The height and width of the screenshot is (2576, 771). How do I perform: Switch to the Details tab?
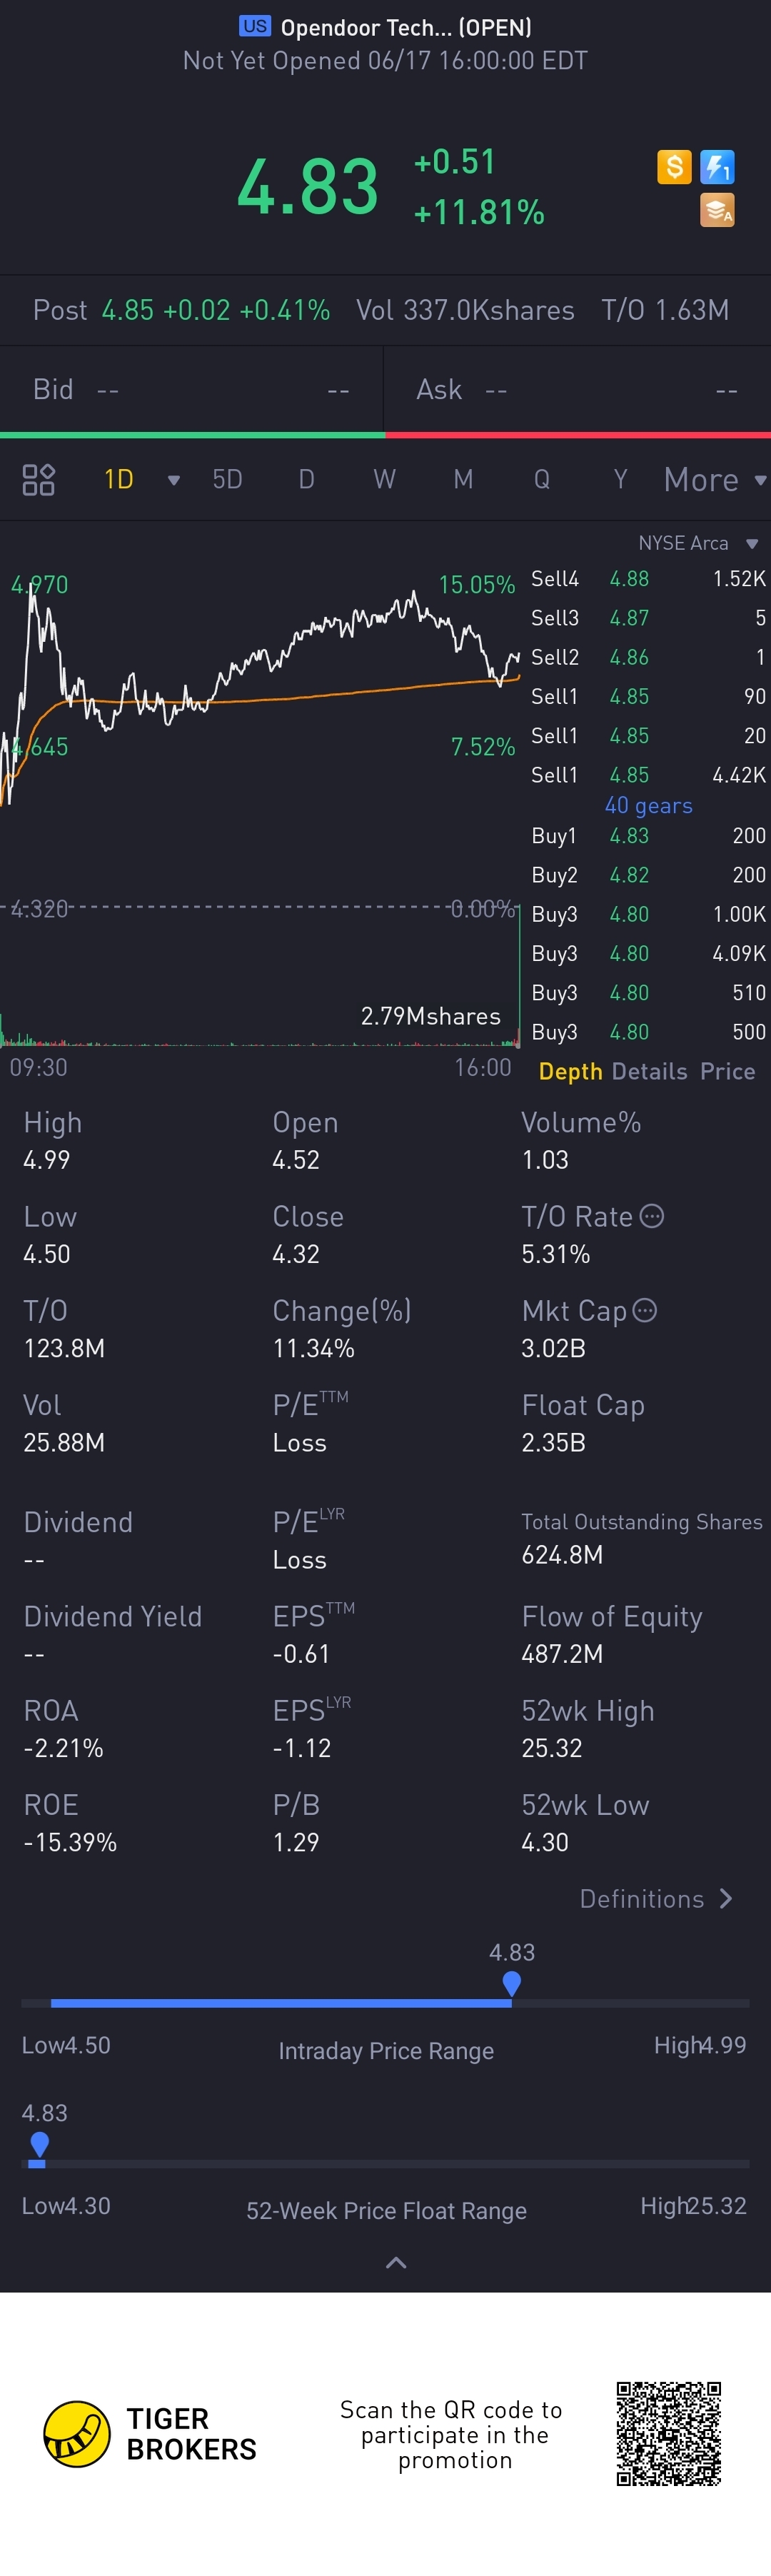pos(649,1071)
